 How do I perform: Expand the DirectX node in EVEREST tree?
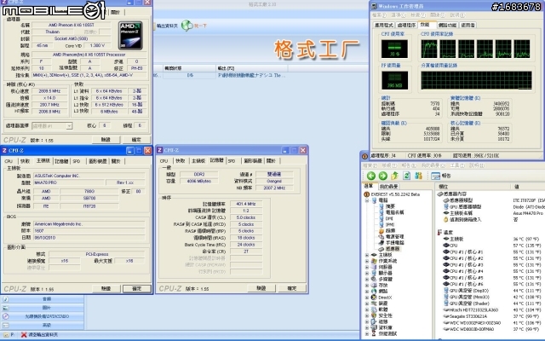click(367, 298)
